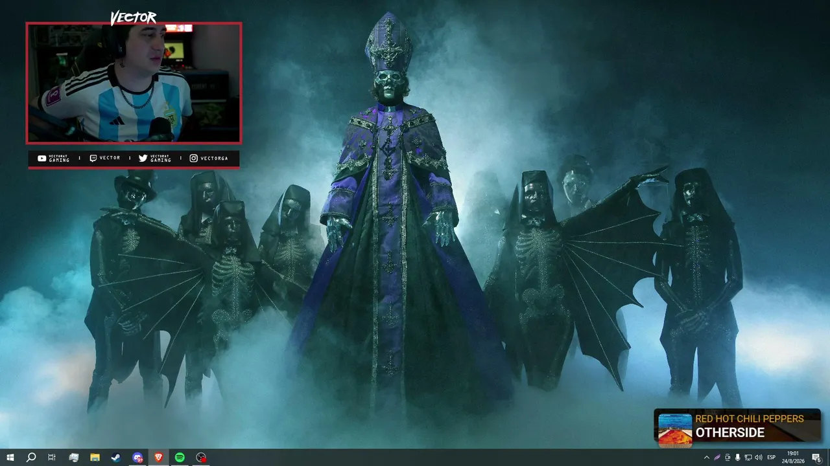Screen dimensions: 830x466
Task: Click the Vector webcam feed
Action: [x=134, y=83]
